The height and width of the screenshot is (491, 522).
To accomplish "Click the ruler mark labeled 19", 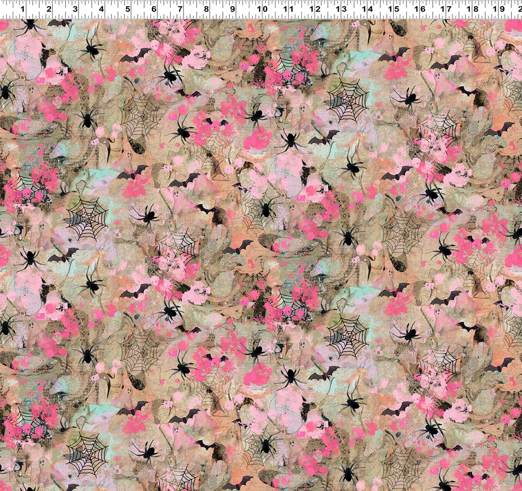I will pos(498,9).
